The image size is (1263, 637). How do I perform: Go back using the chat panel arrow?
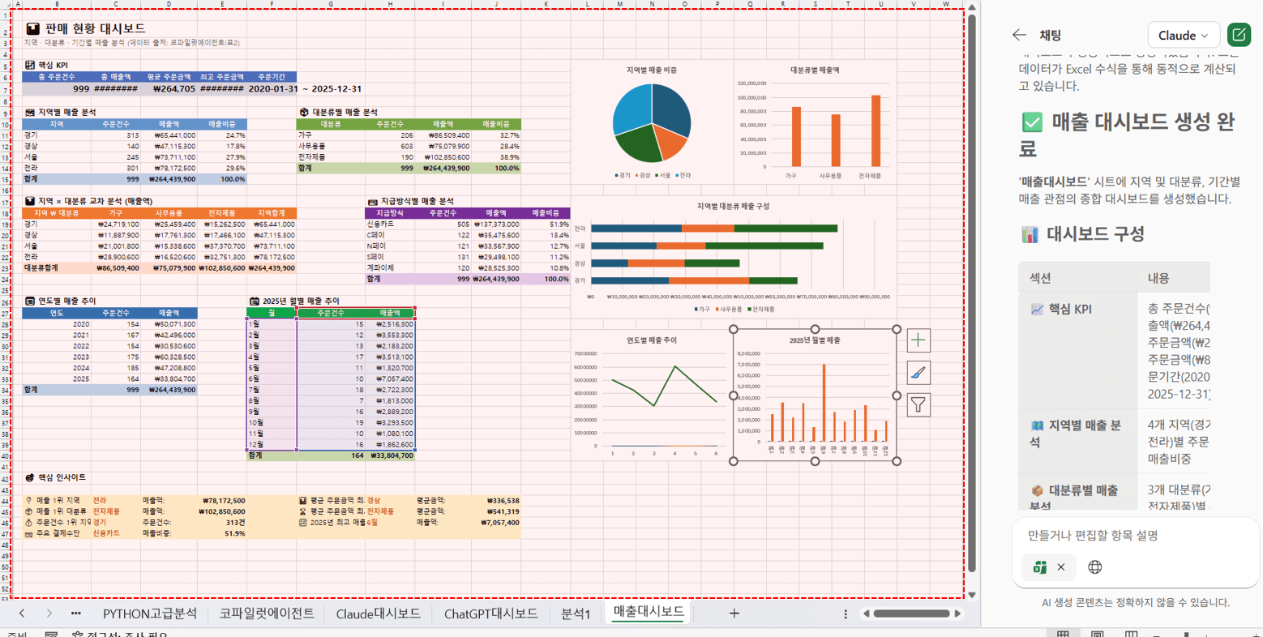(1019, 35)
